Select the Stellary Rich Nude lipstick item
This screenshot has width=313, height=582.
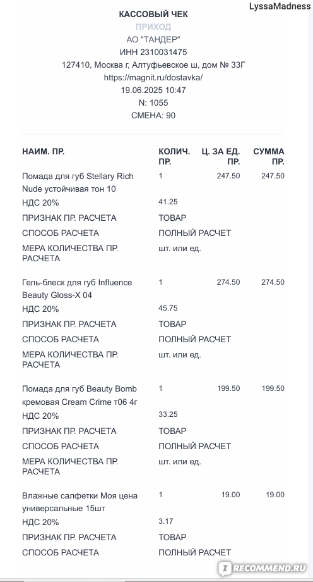point(78,182)
